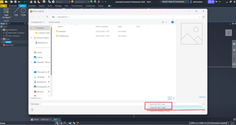
Task: Go up one folder level in Save dialog
Action: point(47,17)
